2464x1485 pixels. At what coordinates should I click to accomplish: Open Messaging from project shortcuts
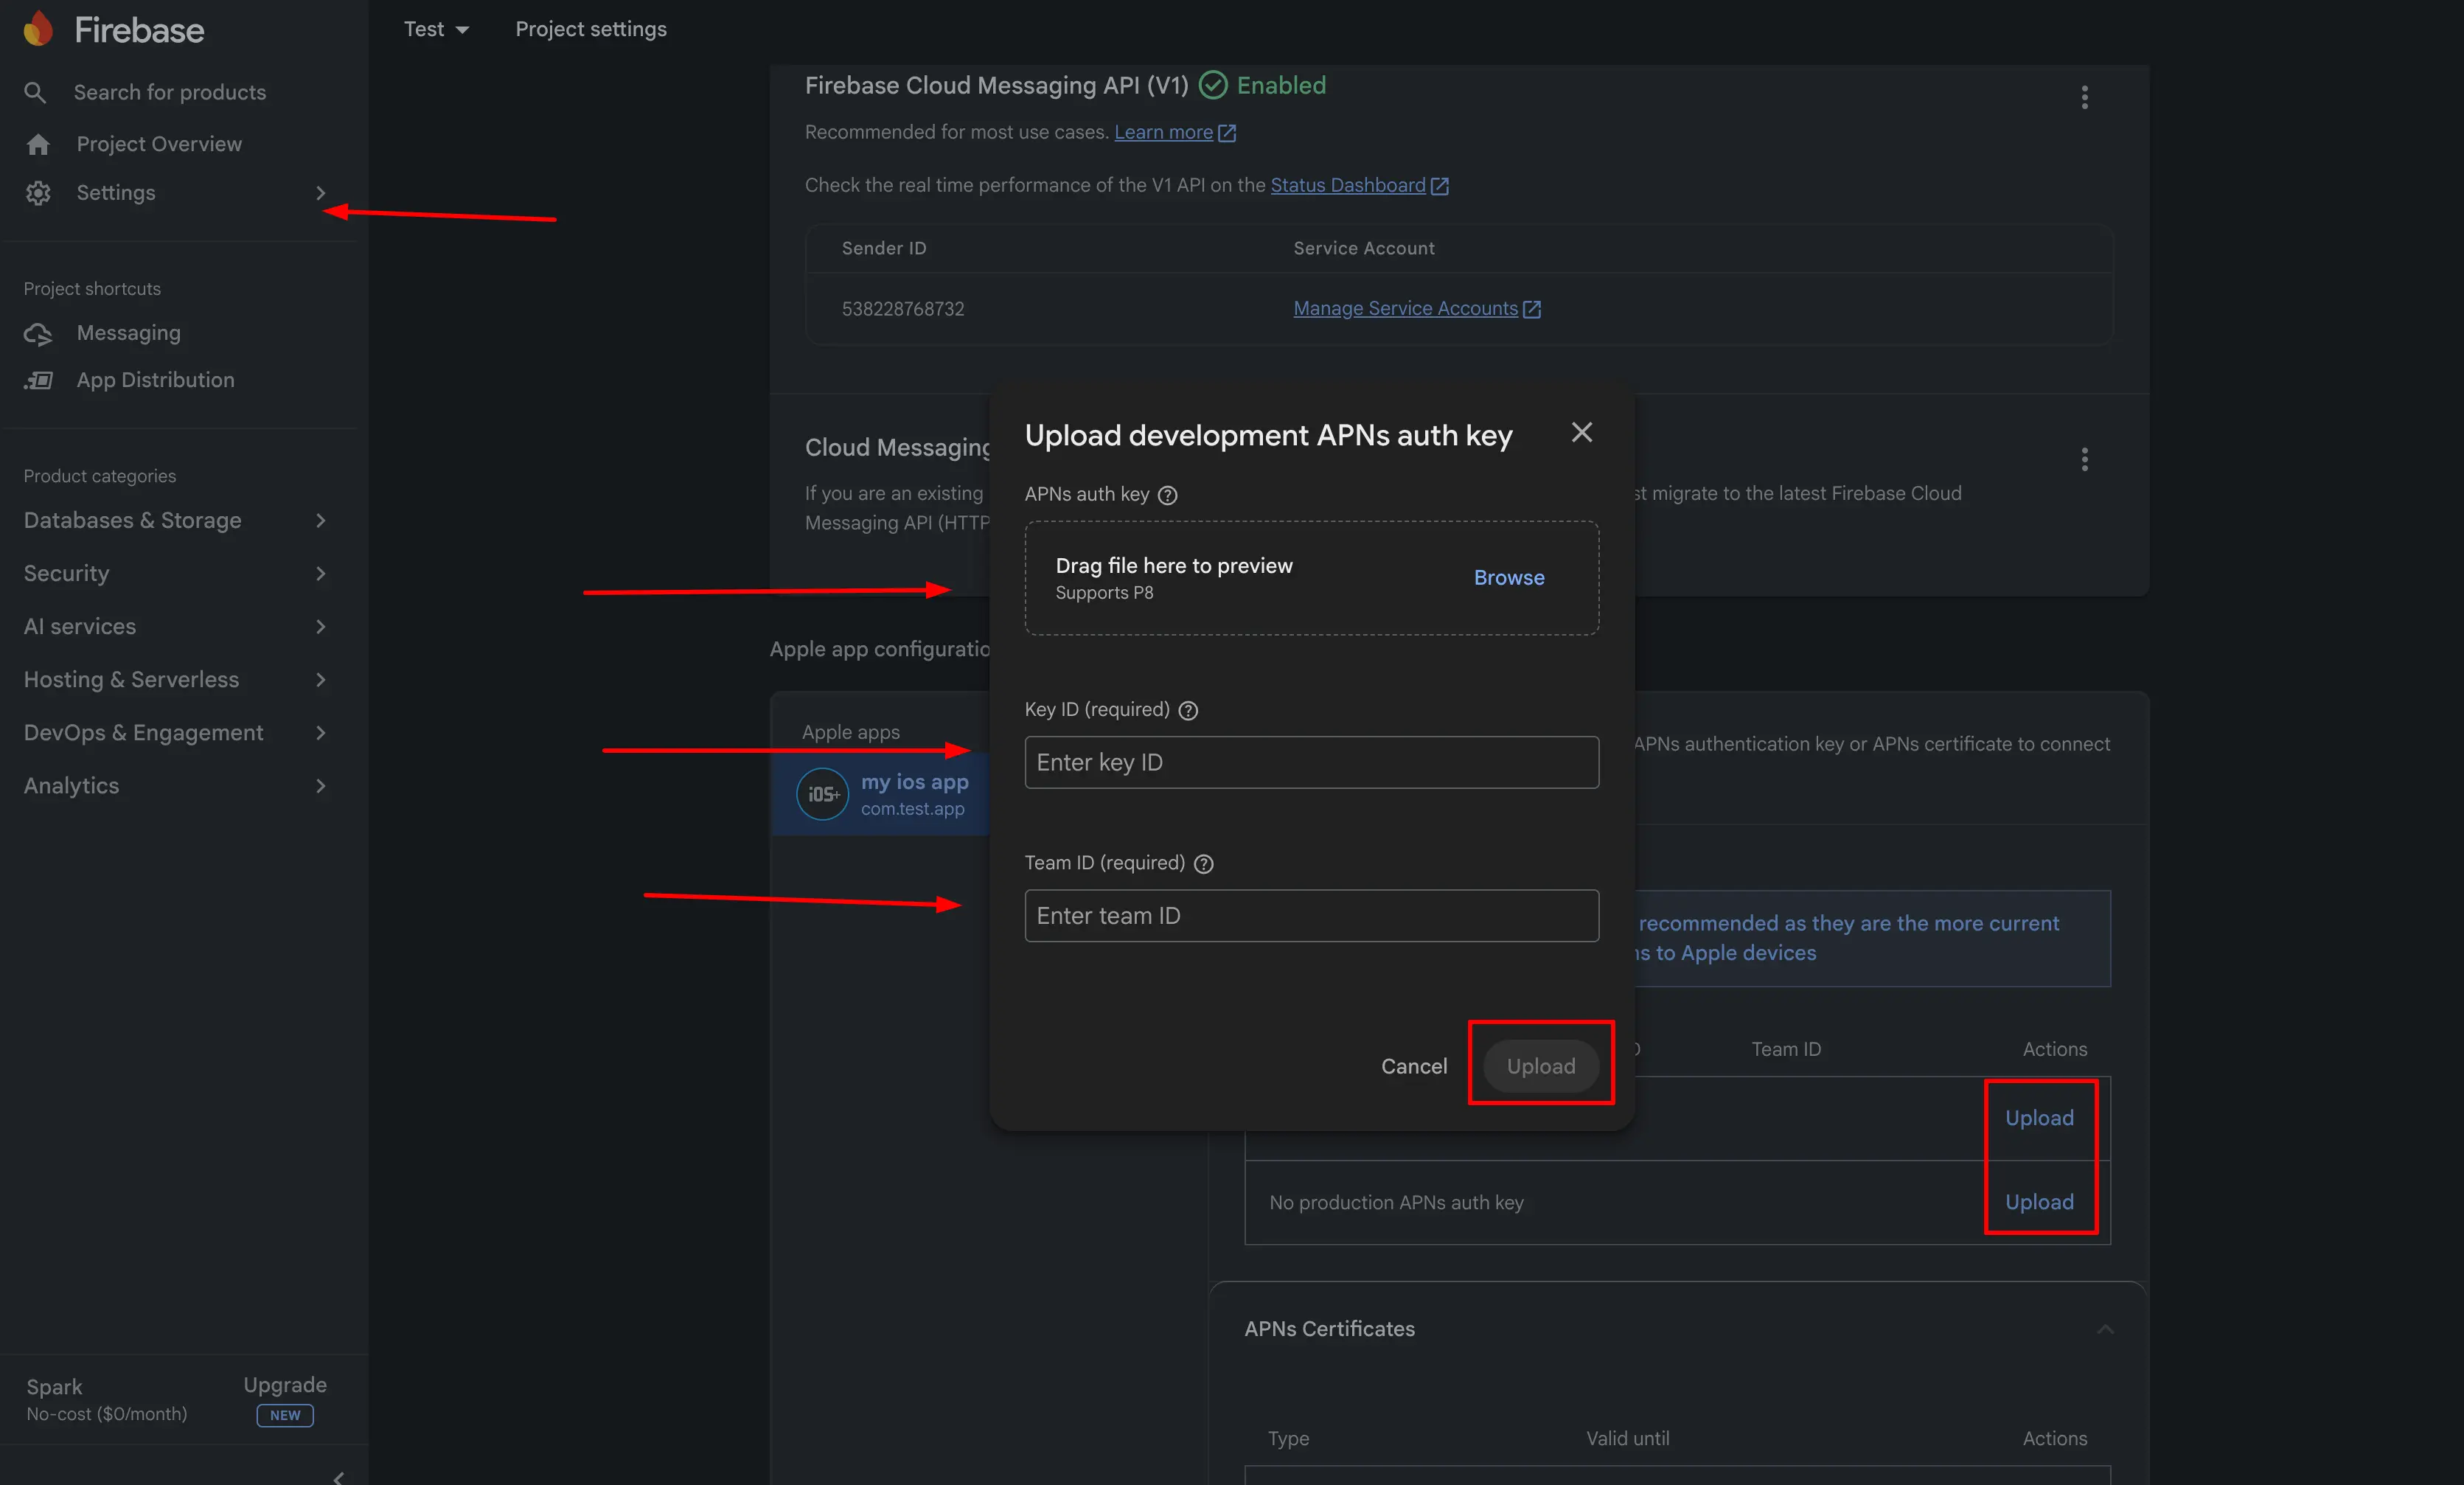click(38, 333)
